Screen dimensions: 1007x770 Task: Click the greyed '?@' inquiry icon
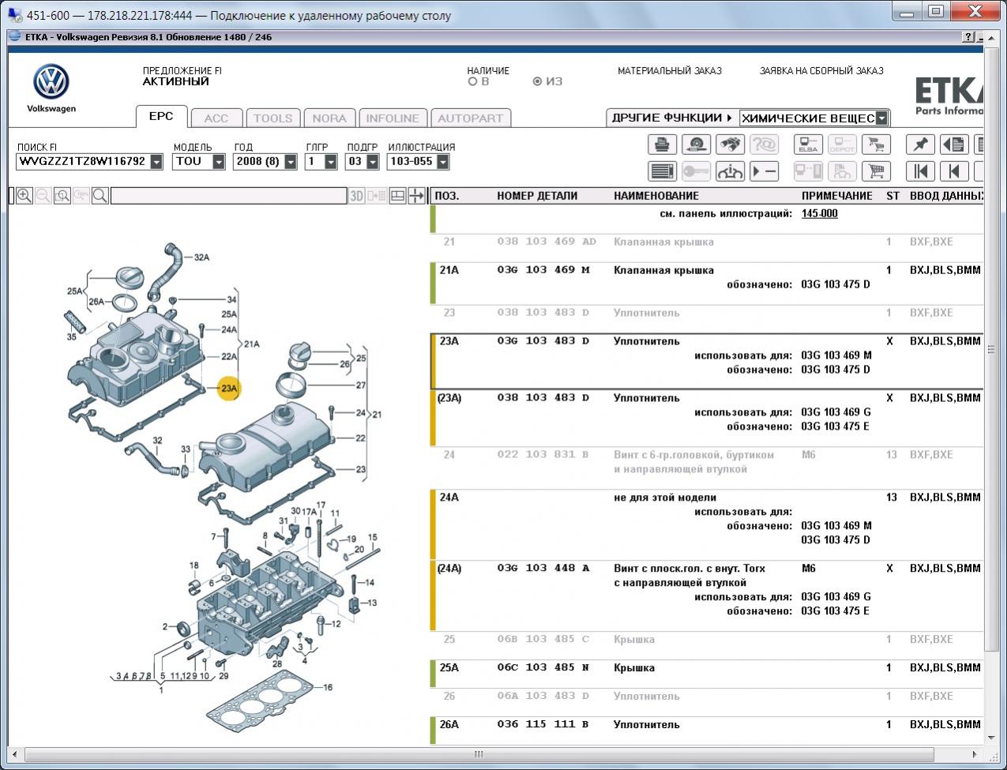765,145
